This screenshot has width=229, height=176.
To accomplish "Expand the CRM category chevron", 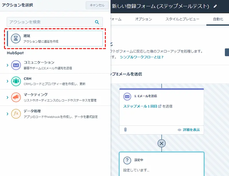I will [7, 81].
